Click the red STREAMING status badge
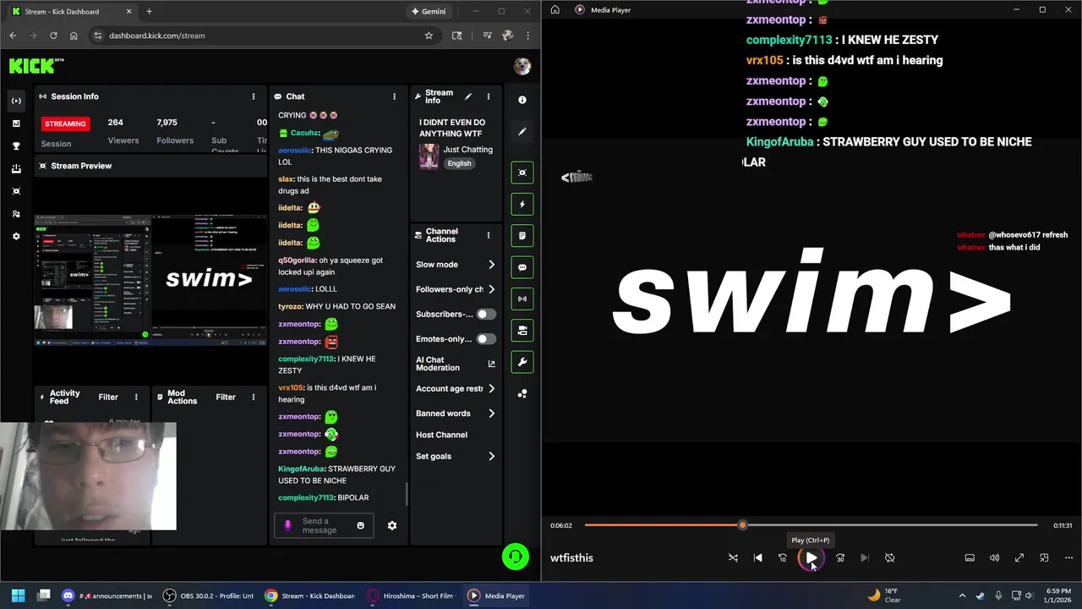 (65, 123)
